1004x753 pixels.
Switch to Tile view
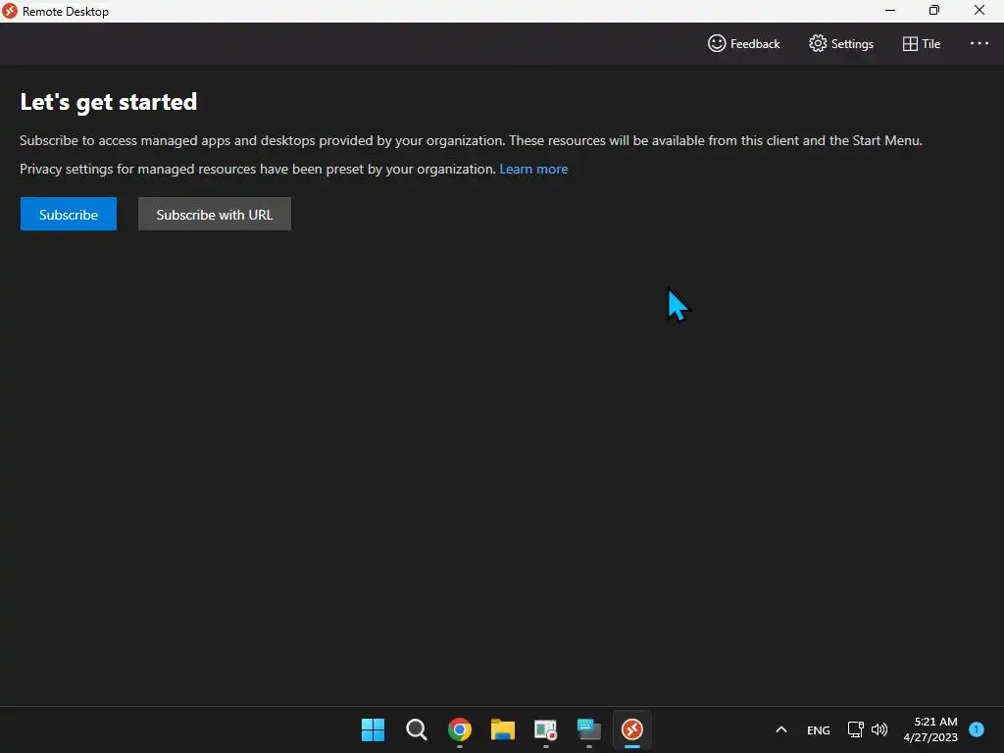[922, 43]
